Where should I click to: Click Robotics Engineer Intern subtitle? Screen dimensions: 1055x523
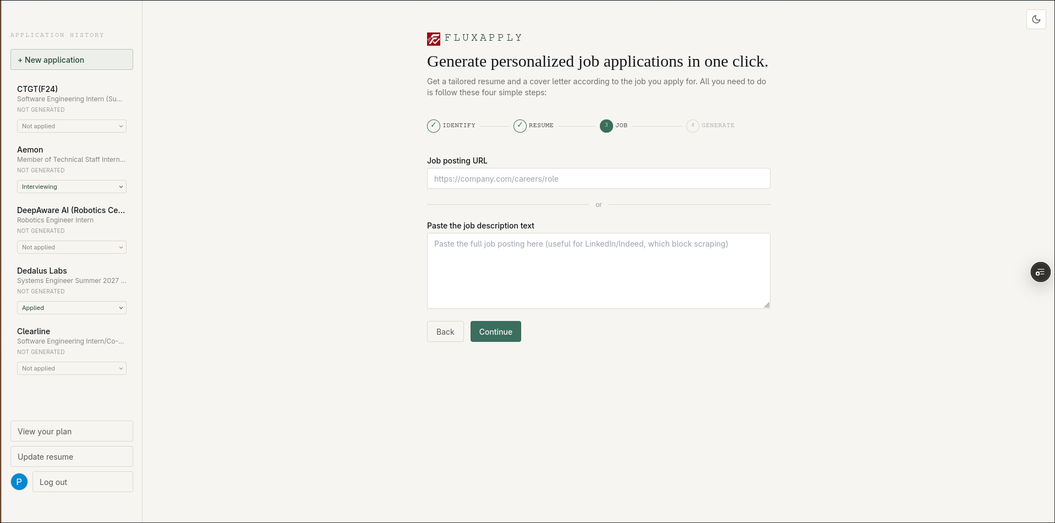pos(55,220)
